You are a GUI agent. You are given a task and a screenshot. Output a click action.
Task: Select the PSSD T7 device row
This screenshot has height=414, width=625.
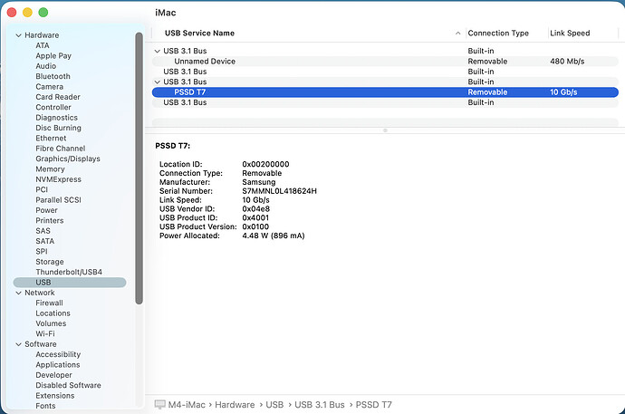coord(385,92)
